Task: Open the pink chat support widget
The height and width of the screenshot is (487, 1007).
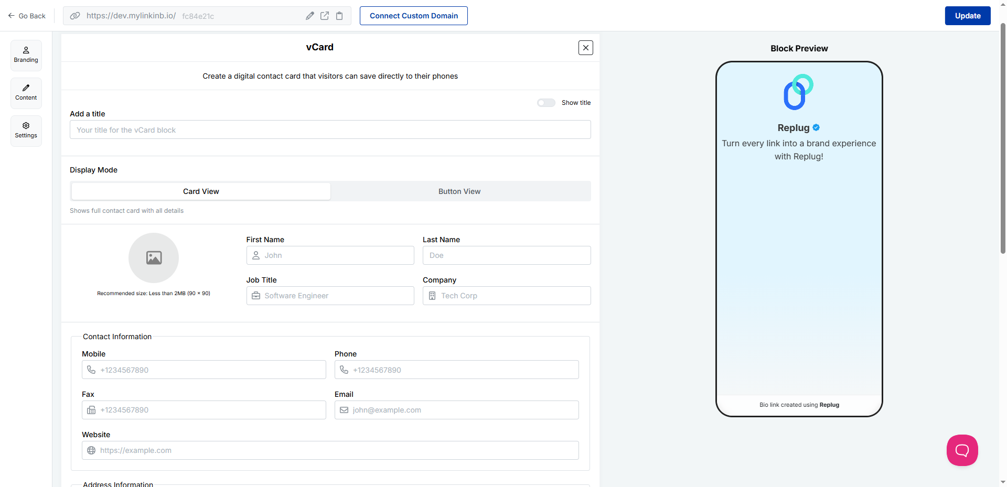Action: [962, 450]
